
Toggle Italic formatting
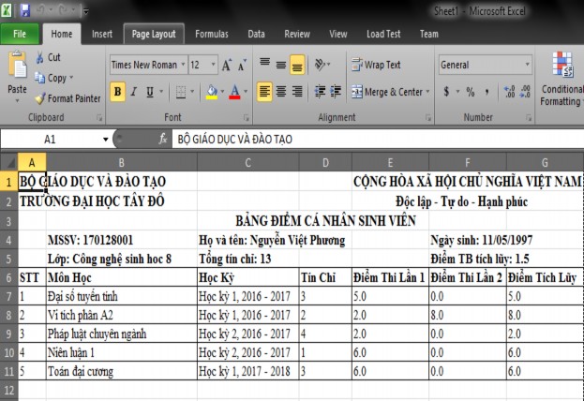coord(134,92)
